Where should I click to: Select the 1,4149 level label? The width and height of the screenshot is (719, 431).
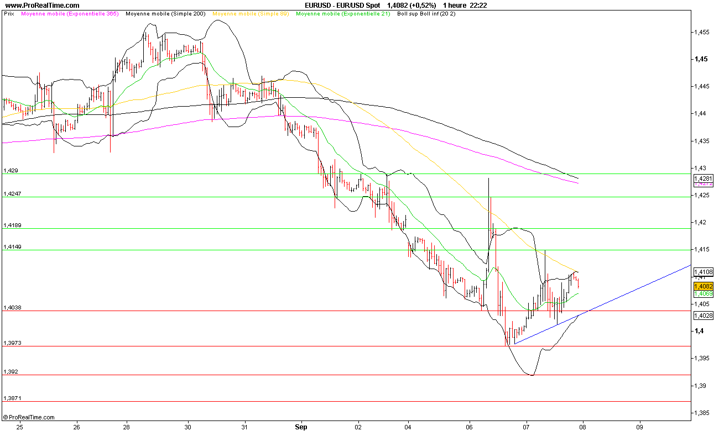[13, 247]
